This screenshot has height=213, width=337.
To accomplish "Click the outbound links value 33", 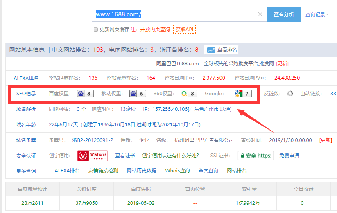I will tap(333, 94).
